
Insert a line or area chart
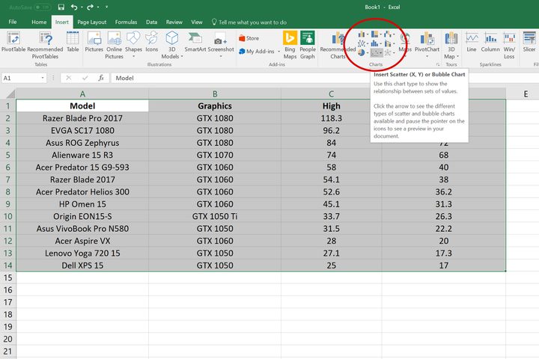coord(362,43)
